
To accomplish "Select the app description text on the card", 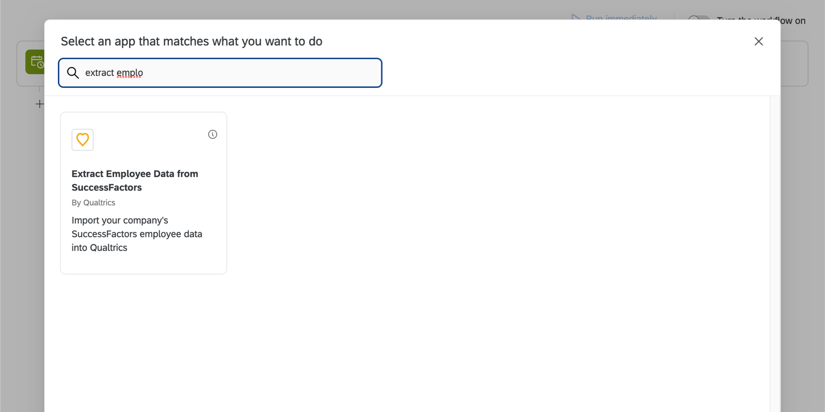I will 137,234.
